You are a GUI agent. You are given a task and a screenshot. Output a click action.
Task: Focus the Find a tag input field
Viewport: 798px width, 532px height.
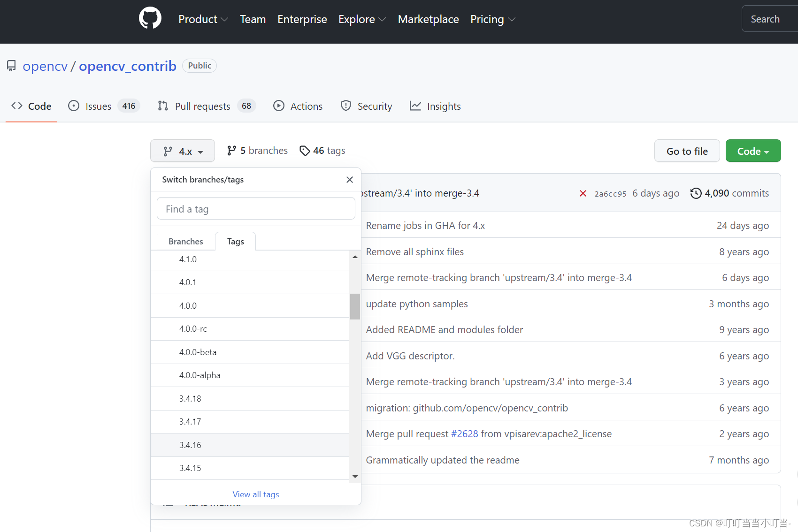256,209
